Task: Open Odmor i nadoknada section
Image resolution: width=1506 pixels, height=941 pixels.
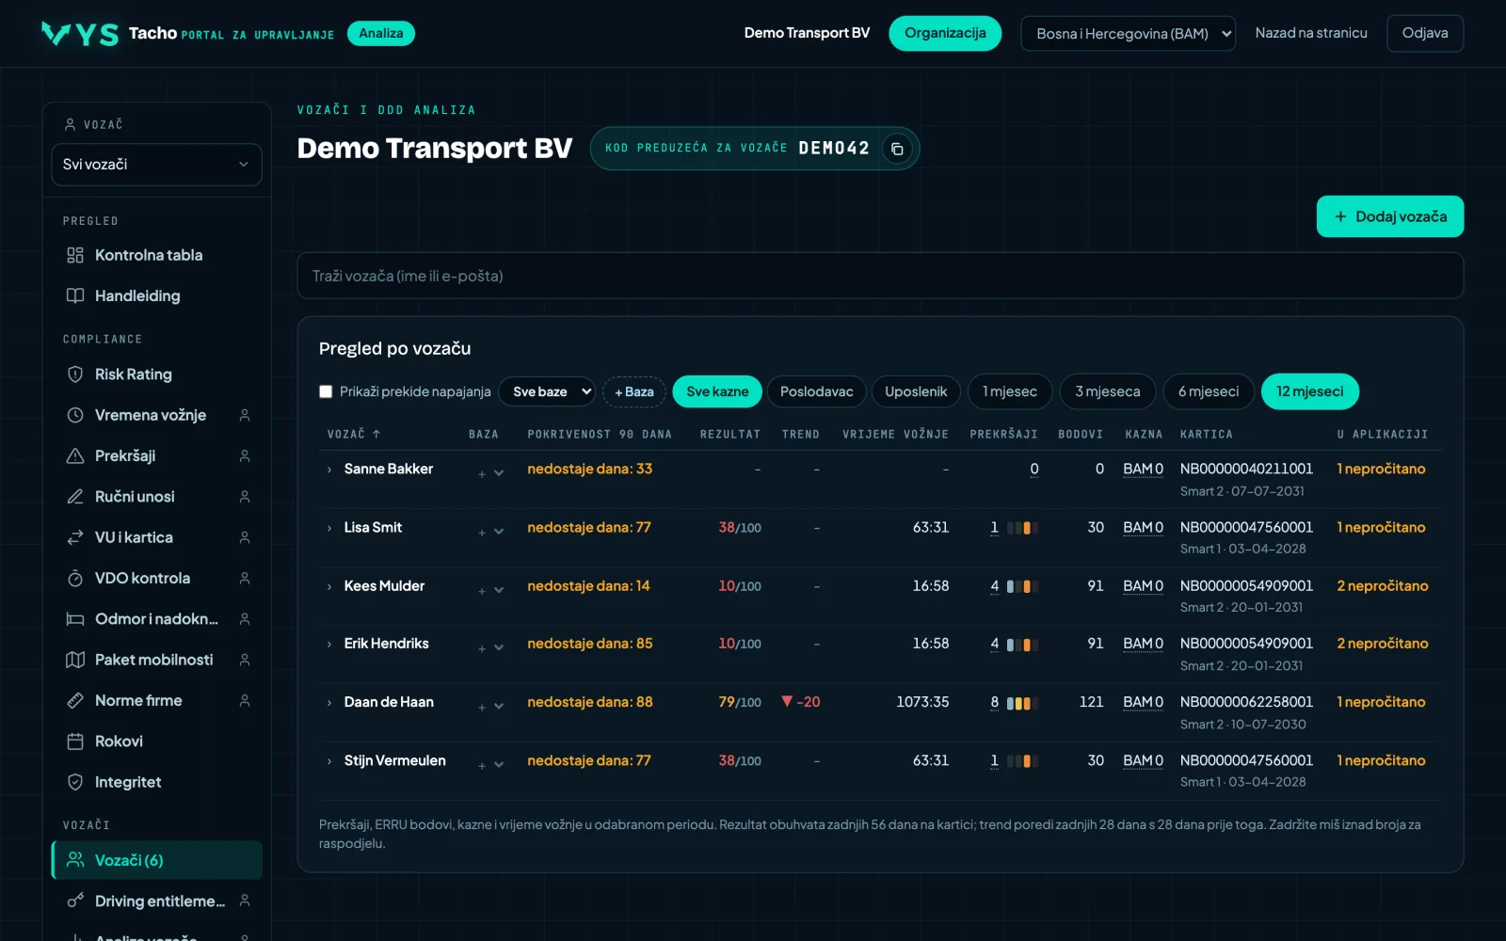Action: coord(156,619)
